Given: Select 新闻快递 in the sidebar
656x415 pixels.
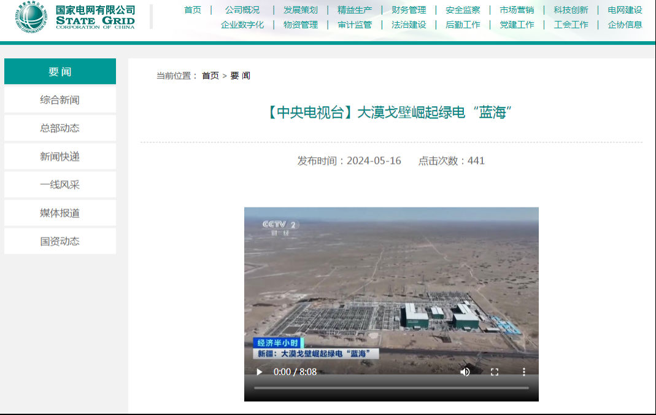Looking at the screenshot, I should (60, 157).
